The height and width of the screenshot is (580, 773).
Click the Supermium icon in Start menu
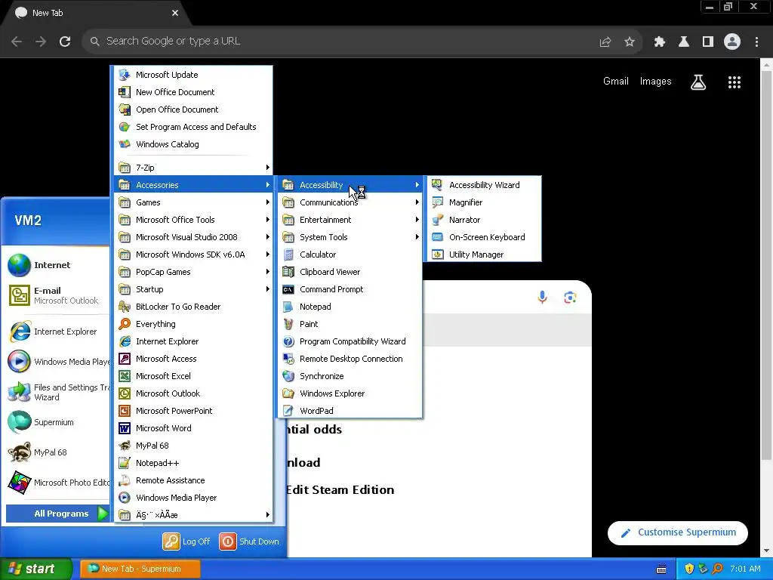click(x=19, y=423)
